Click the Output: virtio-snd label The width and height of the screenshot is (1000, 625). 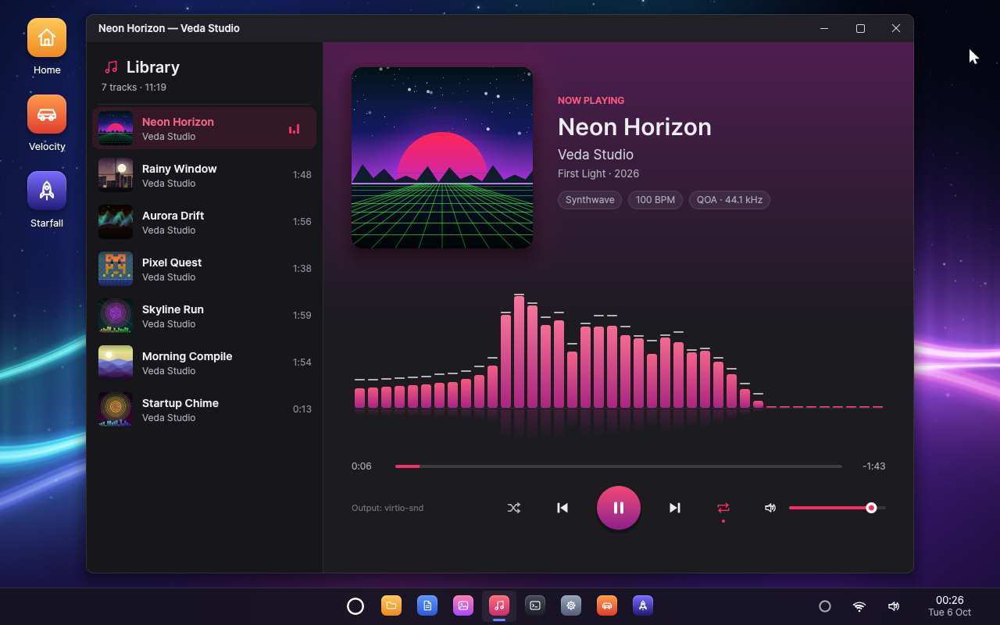click(387, 508)
